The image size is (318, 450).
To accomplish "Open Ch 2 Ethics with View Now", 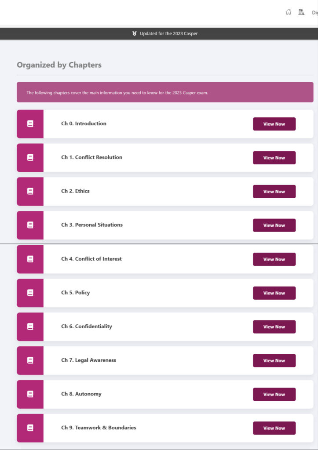I will pos(274,192).
